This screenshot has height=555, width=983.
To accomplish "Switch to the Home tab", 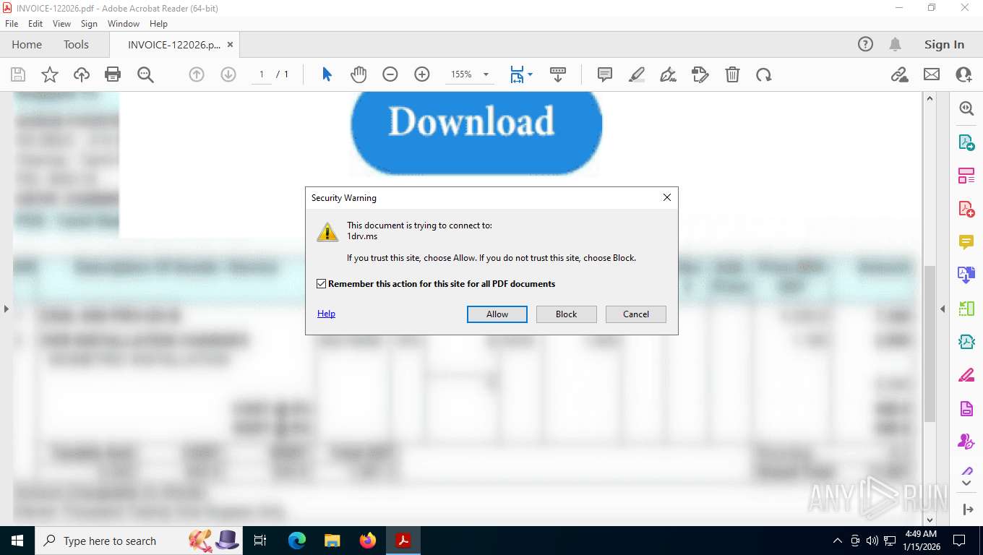I will pyautogui.click(x=27, y=44).
